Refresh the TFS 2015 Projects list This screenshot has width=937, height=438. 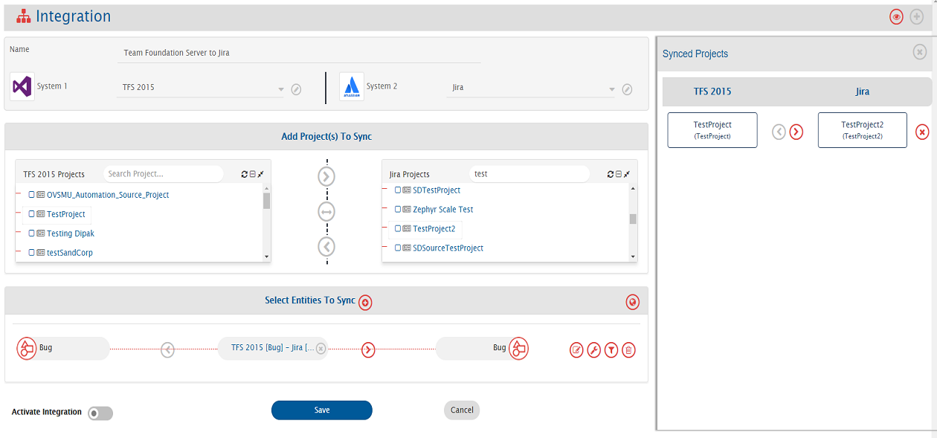[x=245, y=174]
